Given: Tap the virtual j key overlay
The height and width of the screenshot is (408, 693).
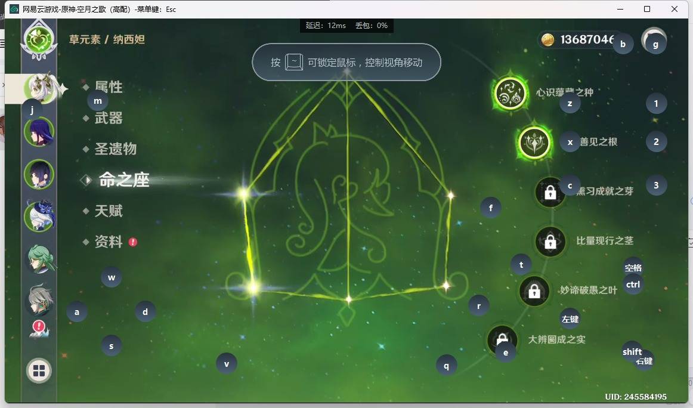Looking at the screenshot, I should [32, 109].
